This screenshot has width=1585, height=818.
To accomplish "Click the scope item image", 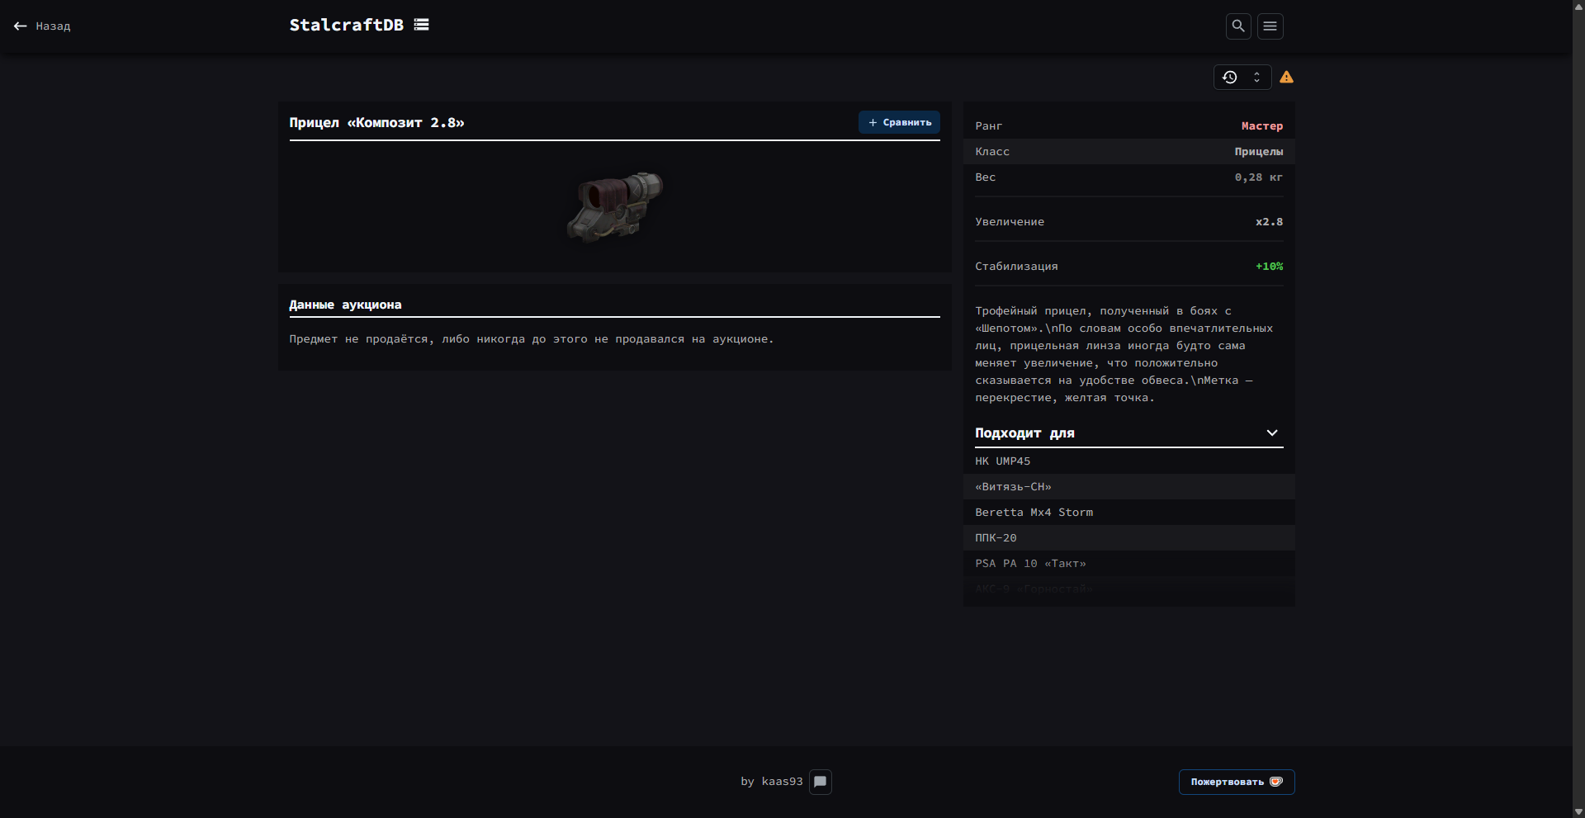I will point(615,206).
